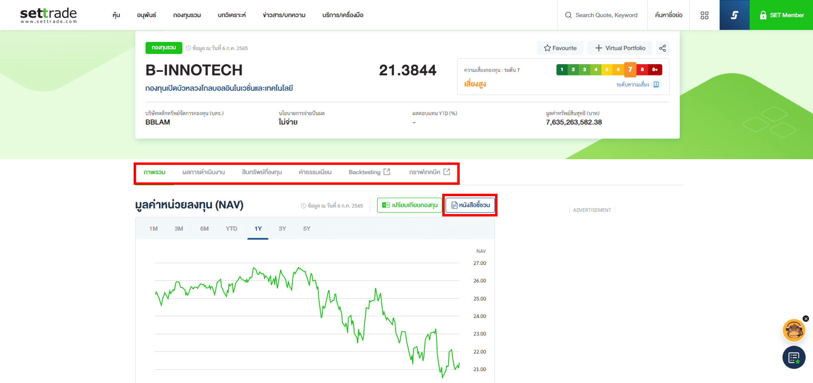Add fund to Favourite

coord(560,48)
